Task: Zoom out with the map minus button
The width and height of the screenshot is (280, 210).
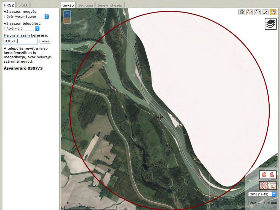Action: point(67,20)
